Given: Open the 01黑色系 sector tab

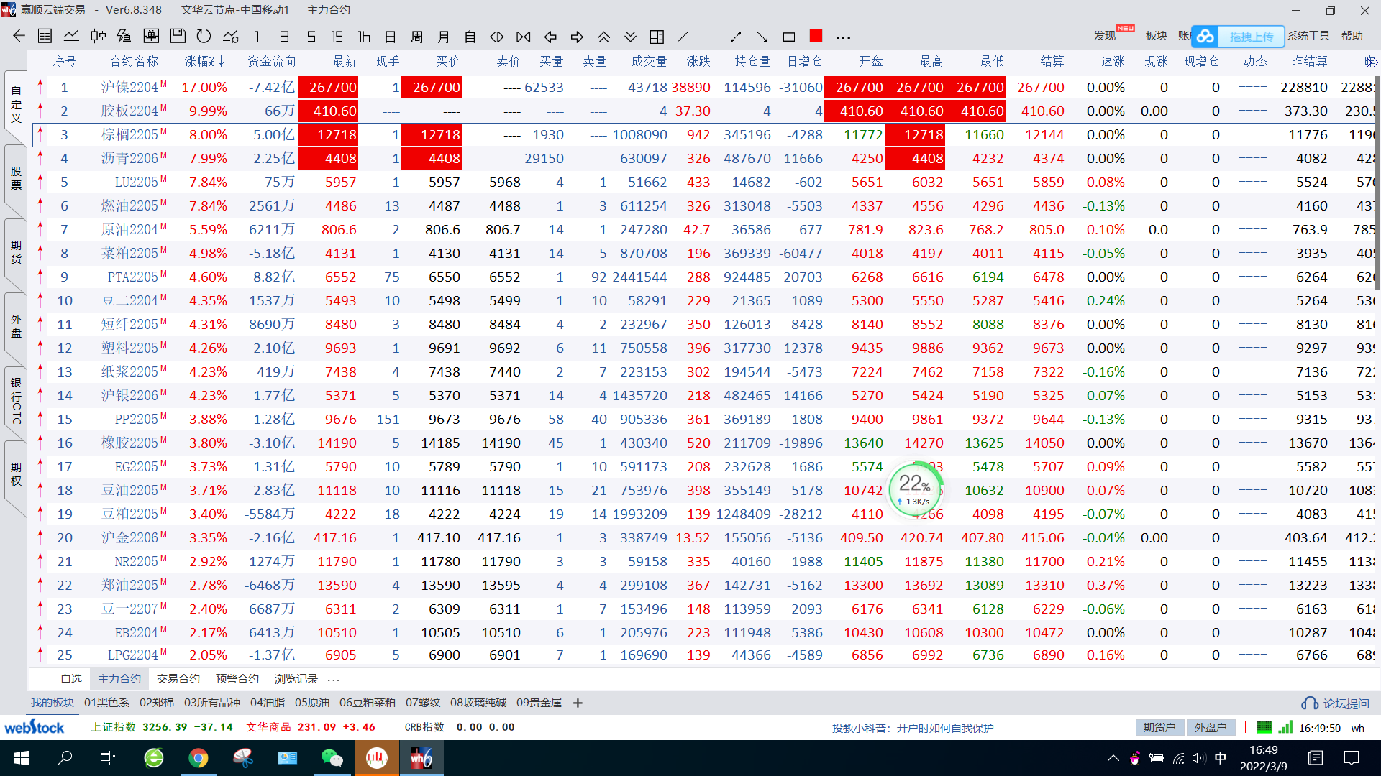Looking at the screenshot, I should [106, 703].
